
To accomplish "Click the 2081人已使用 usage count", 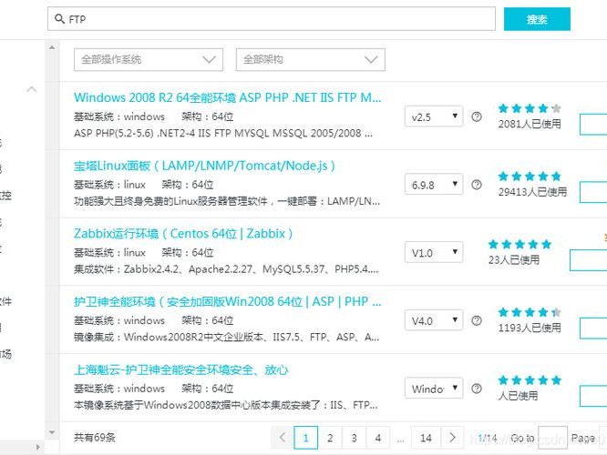I will pyautogui.click(x=530, y=124).
